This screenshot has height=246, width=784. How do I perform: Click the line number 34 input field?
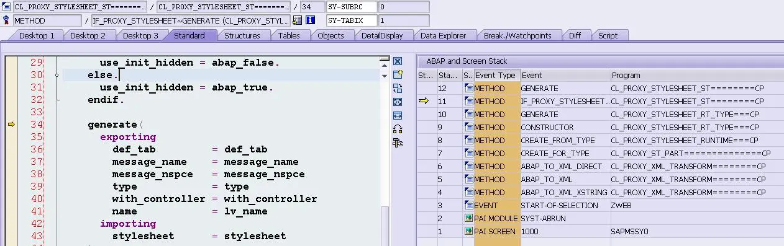[312, 7]
